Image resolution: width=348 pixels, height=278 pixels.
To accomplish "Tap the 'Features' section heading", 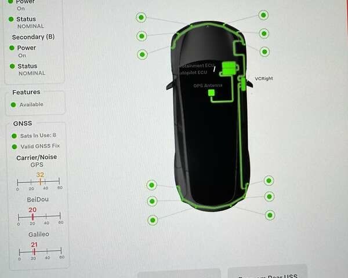I will 27,92.
